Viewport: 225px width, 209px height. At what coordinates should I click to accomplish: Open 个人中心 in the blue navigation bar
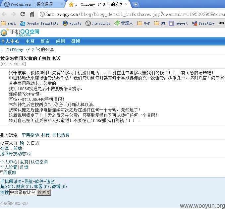pos(10,41)
